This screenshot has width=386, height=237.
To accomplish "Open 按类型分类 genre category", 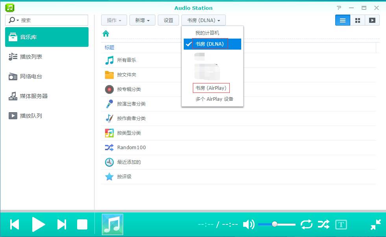I will [x=238, y=133].
